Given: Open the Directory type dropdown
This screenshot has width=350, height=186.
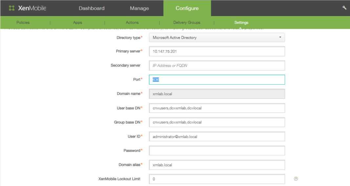Looking at the screenshot, I should coord(216,38).
